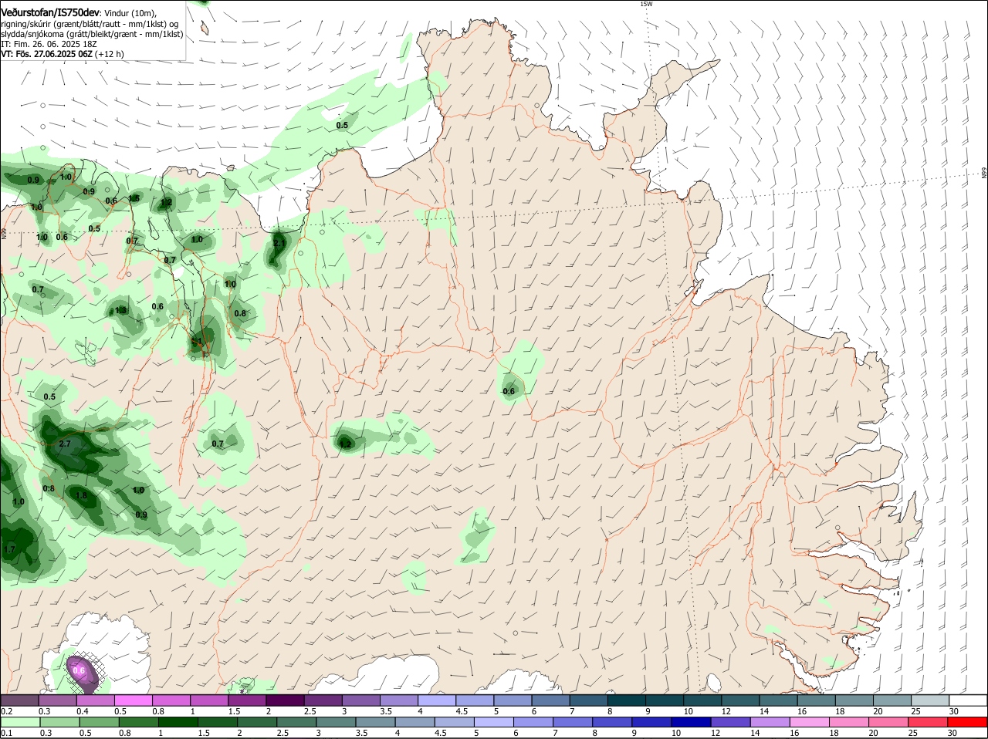The height and width of the screenshot is (739, 988).
Task: Click the '(+12 h)' forecast offset text
Action: click(x=110, y=54)
